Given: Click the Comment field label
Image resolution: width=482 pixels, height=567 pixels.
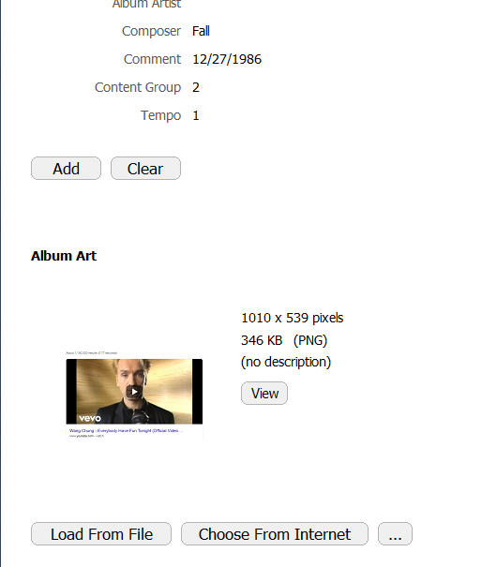Looking at the screenshot, I should (152, 59).
